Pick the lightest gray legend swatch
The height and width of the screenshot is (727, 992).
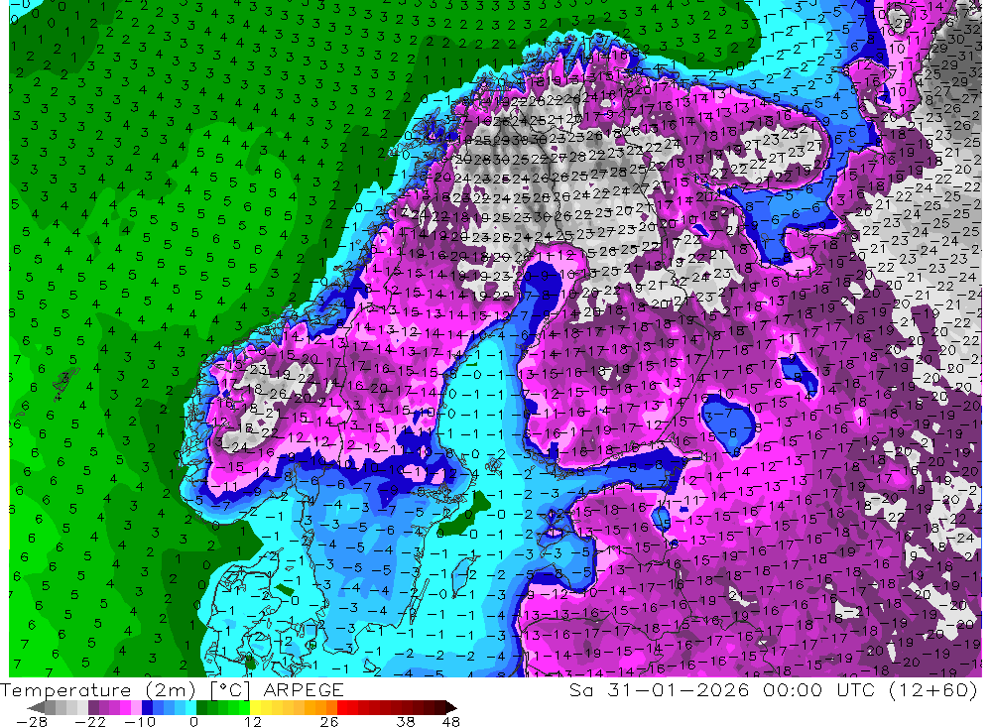click(x=82, y=707)
